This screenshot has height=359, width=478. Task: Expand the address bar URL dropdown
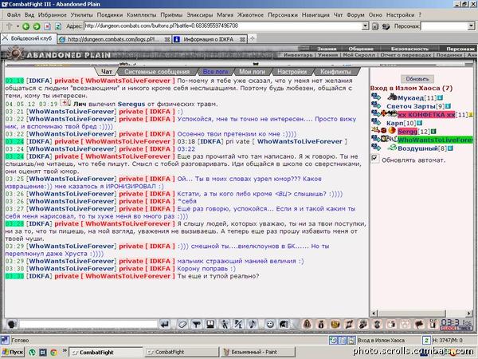point(365,26)
